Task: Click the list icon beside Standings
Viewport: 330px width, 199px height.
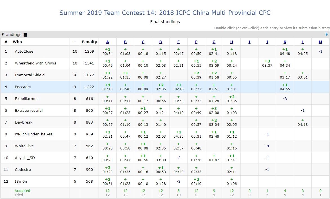Action: pos(25,35)
